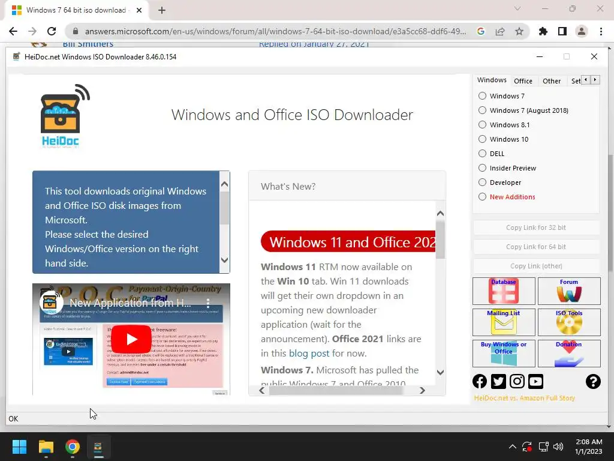The width and height of the screenshot is (614, 461).
Task: Open the help question mark icon
Action: click(x=593, y=381)
